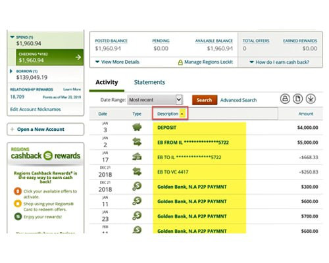Expand How do I earn cash back?

[x=280, y=62]
